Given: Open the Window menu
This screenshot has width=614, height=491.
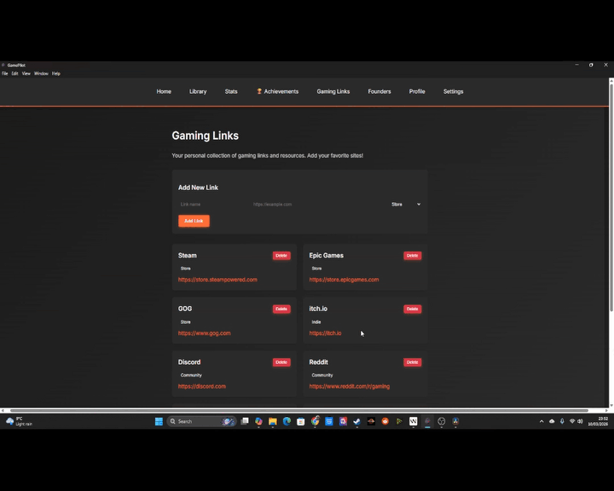Looking at the screenshot, I should (x=41, y=73).
